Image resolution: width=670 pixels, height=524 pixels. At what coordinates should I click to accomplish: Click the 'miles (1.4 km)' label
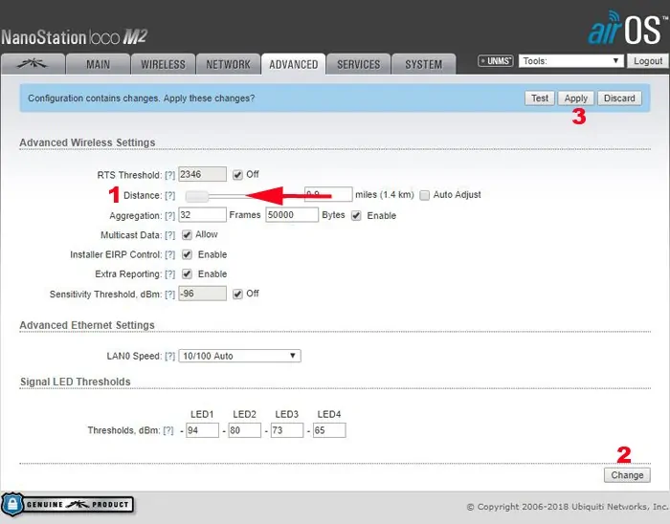pyautogui.click(x=385, y=194)
